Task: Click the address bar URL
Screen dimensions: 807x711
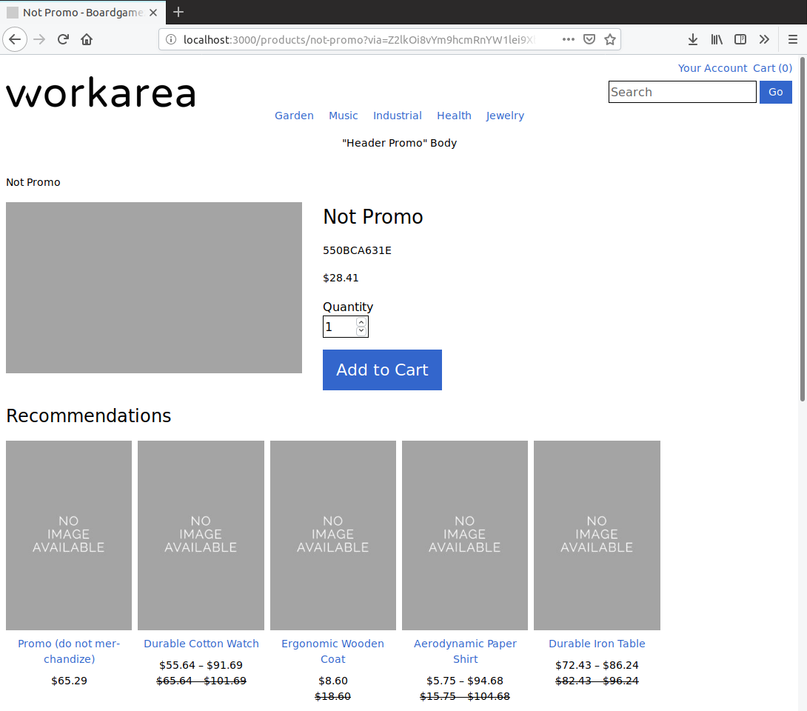Action: click(359, 40)
